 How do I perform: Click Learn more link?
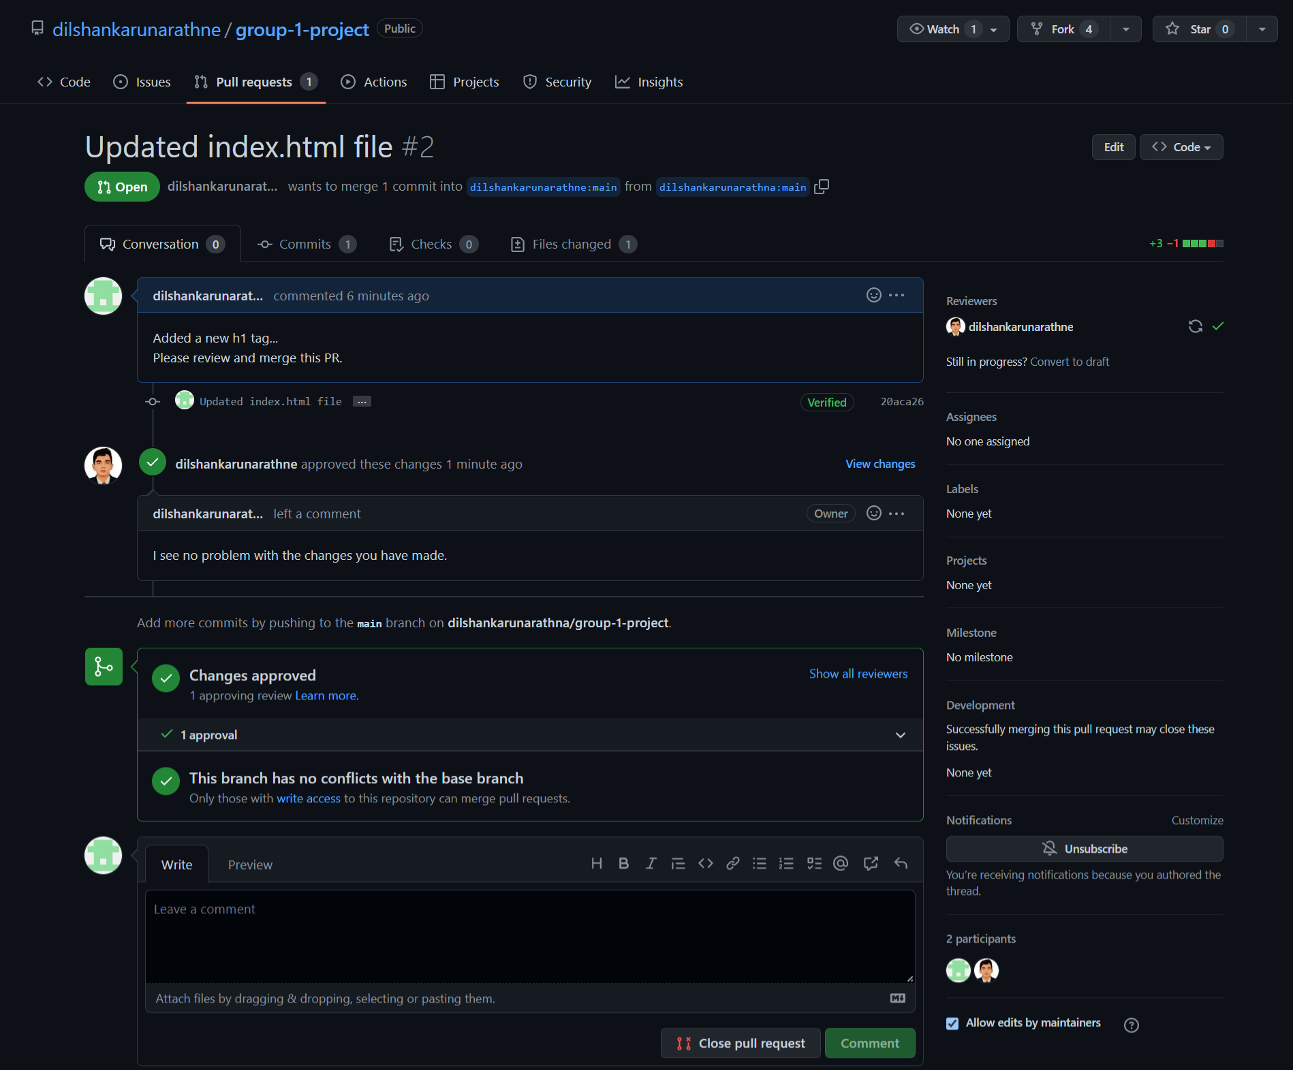click(x=326, y=695)
